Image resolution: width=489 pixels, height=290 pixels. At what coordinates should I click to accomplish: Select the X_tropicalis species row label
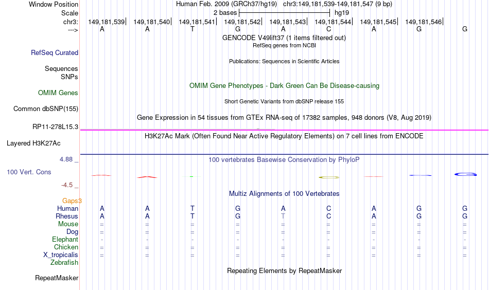pos(61,255)
